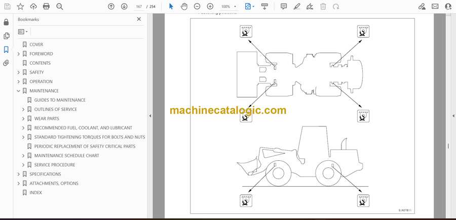The height and width of the screenshot is (220, 456).
Task: Expand STANDARD TIGHTENING TORQUES bookmark
Action: [x=23, y=137]
